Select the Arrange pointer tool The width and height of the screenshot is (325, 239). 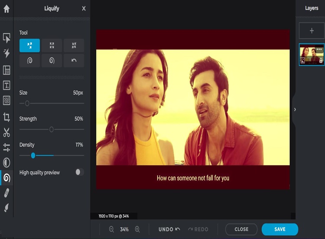coord(6,38)
